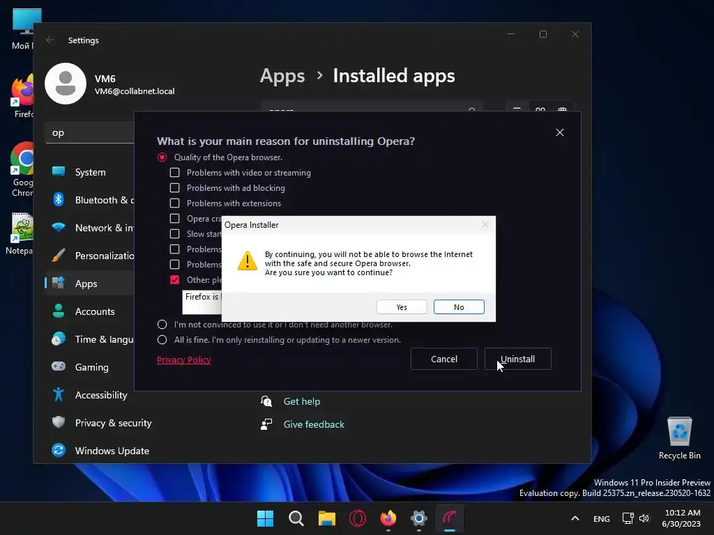Click the Firefox icon in taskbar
The height and width of the screenshot is (535, 714).
[x=388, y=518]
